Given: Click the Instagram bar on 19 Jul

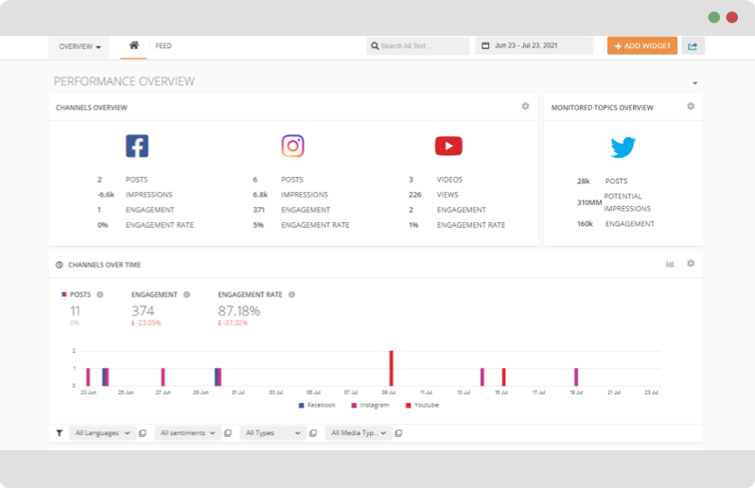Looking at the screenshot, I should (576, 376).
